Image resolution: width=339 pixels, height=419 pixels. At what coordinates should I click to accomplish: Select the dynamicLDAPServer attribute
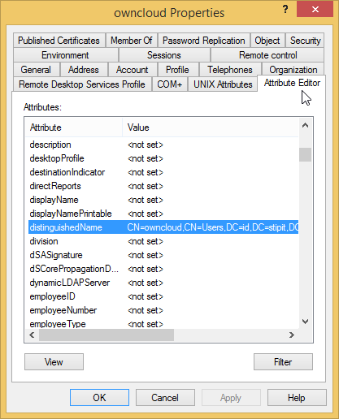(163, 283)
